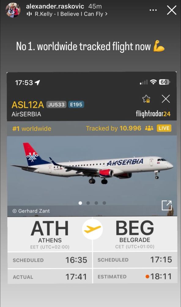Click the flightradar24 logo
The image size is (181, 307).
point(153,114)
